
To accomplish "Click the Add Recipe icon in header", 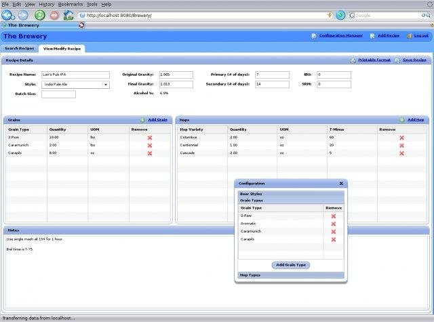I will [x=372, y=36].
